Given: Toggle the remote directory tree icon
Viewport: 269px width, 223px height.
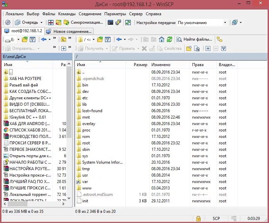Looking at the screenshot, I should point(220,40).
